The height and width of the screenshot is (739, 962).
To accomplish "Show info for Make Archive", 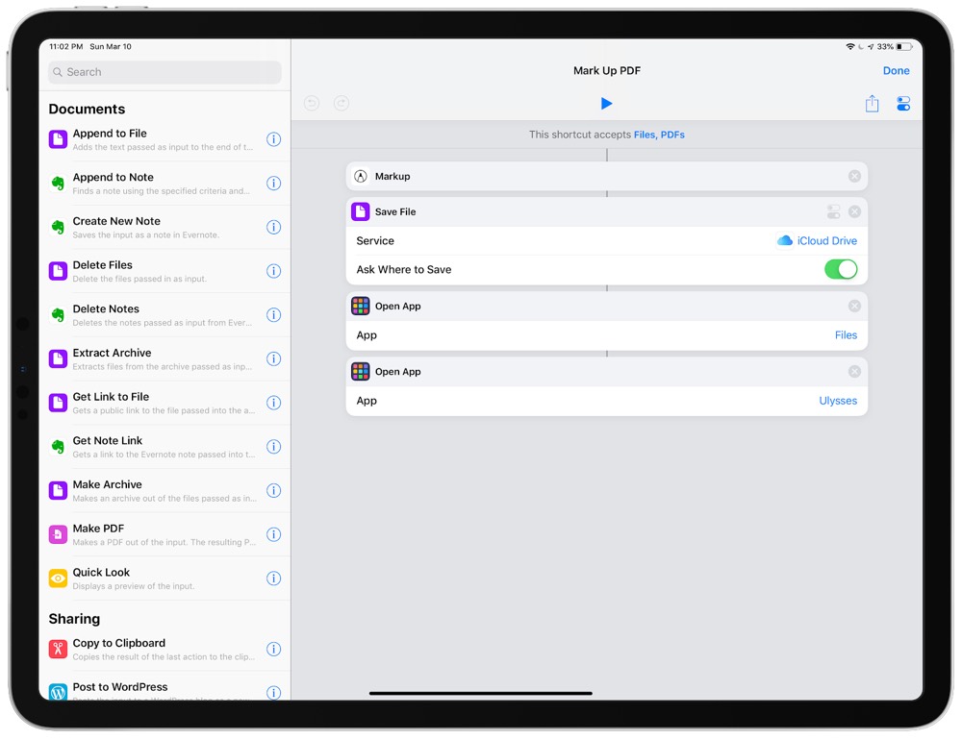I will point(273,491).
